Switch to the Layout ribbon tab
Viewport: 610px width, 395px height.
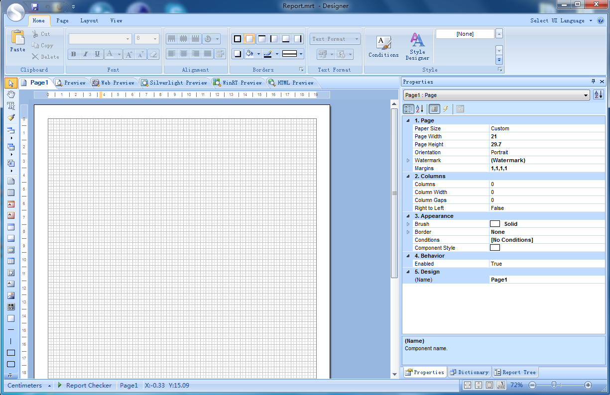(x=89, y=20)
